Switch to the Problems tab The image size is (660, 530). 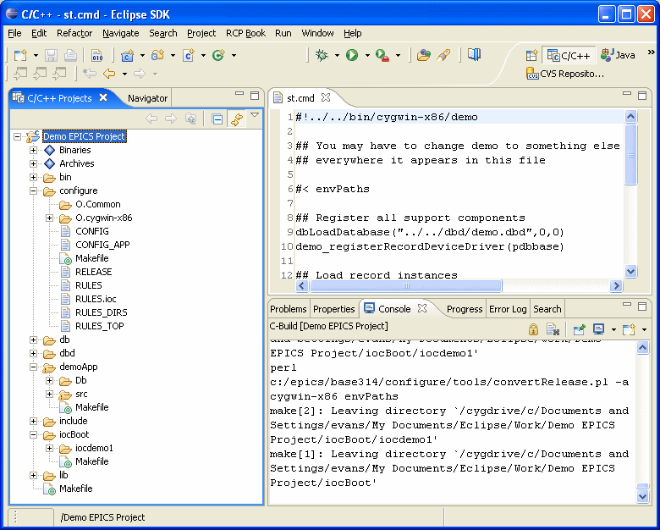coord(289,309)
